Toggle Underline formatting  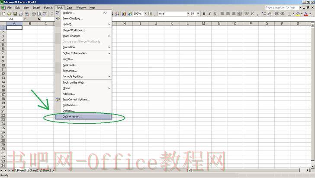(x=215, y=14)
